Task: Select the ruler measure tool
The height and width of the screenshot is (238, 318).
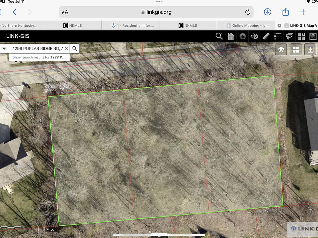Action: pyautogui.click(x=266, y=36)
